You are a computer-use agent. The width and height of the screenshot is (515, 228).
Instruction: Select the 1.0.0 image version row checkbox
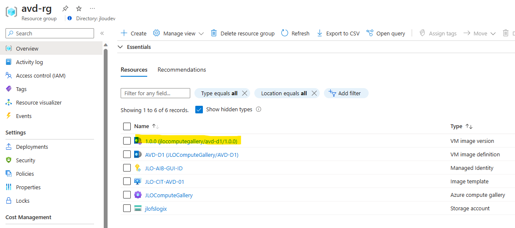tap(127, 141)
